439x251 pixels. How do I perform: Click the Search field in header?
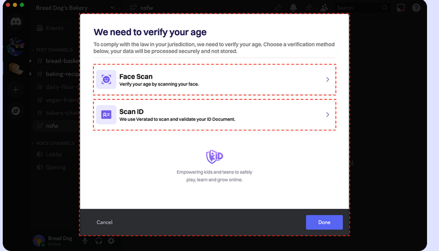tap(356, 8)
